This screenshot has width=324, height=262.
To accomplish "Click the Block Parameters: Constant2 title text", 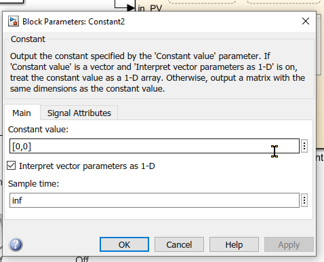I will pos(73,22).
